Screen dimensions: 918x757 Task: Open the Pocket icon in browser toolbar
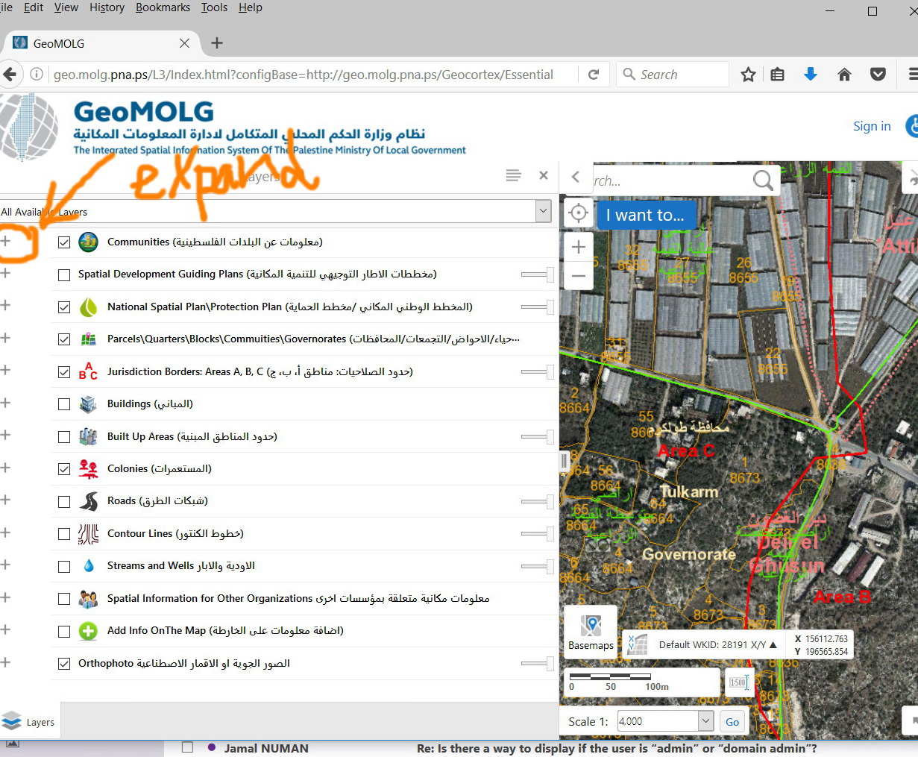(x=878, y=75)
